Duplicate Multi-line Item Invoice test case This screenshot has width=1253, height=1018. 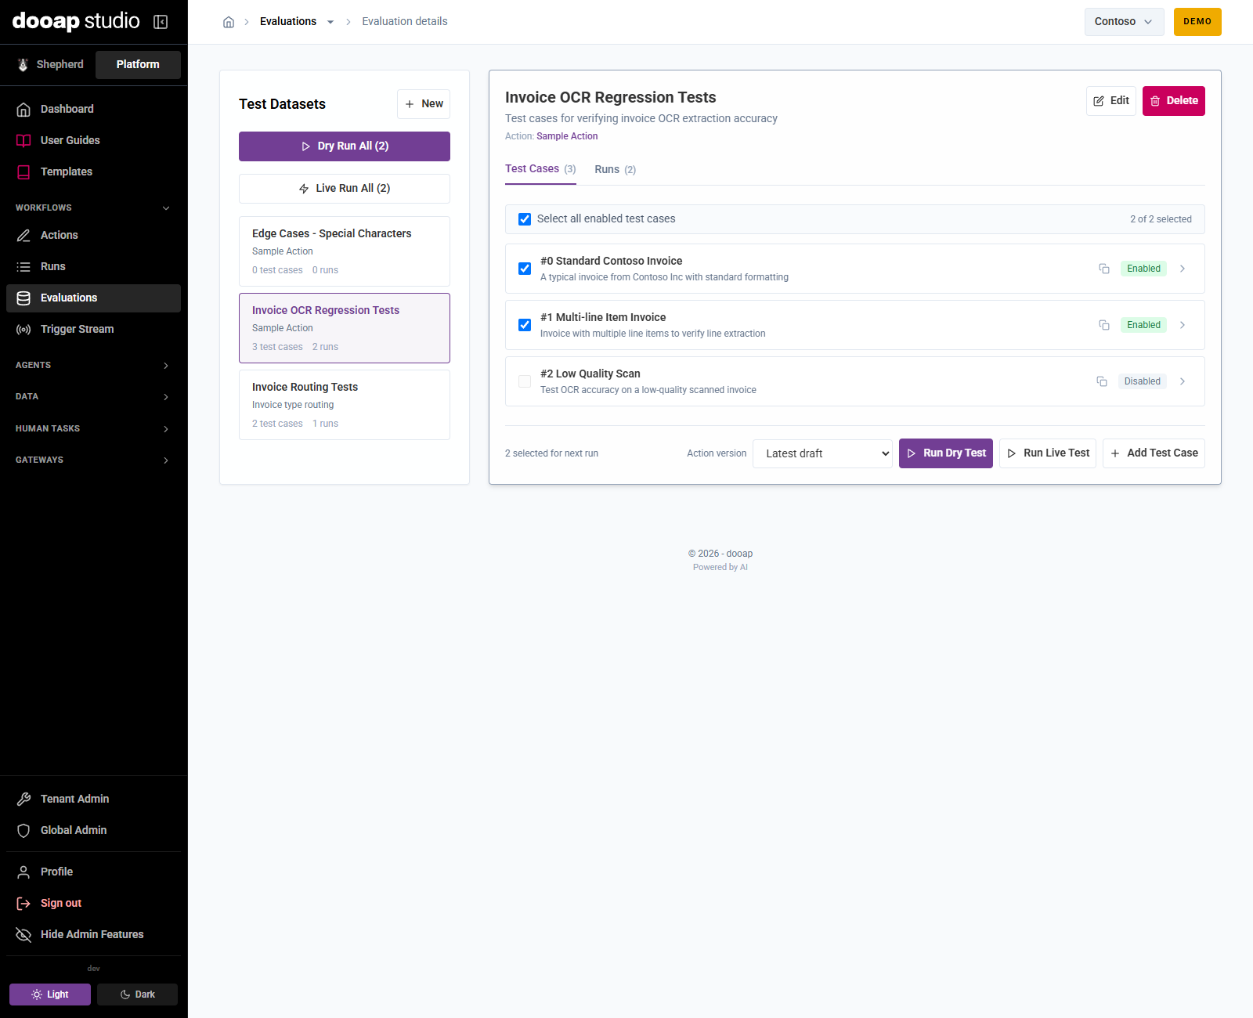pyautogui.click(x=1104, y=325)
